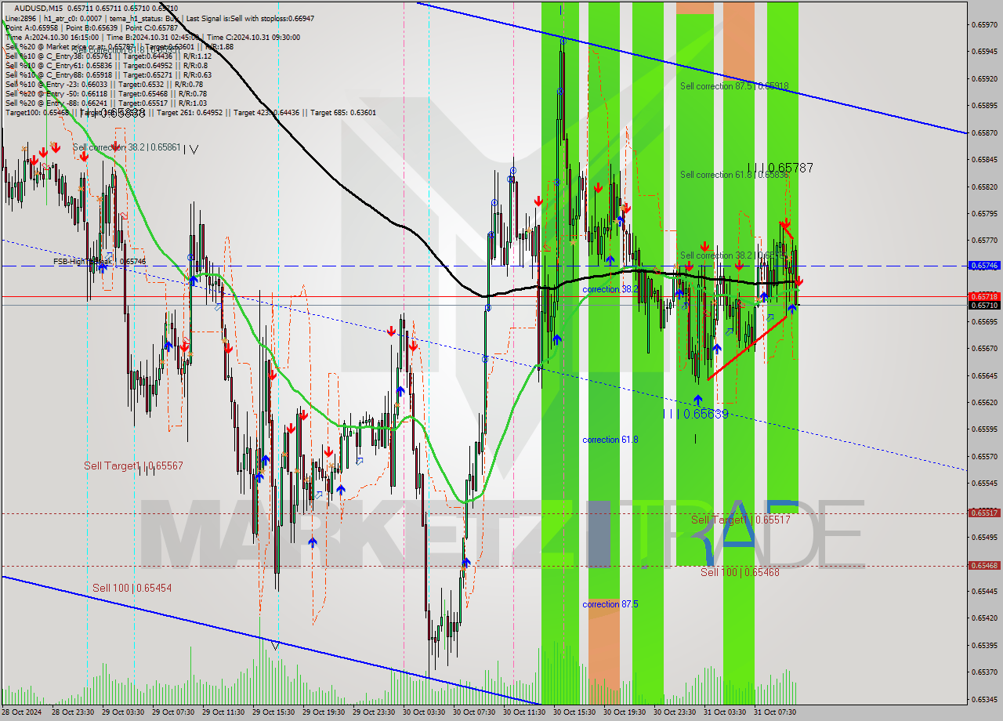Select the blue 'I I I 0.65639' wave label

[x=696, y=413]
